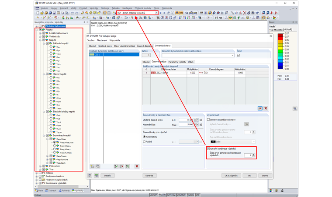Viewport: 332px width, 197px height.
Task: Check the Generovat zatěžovací stavy checkbox
Action: (x=208, y=120)
